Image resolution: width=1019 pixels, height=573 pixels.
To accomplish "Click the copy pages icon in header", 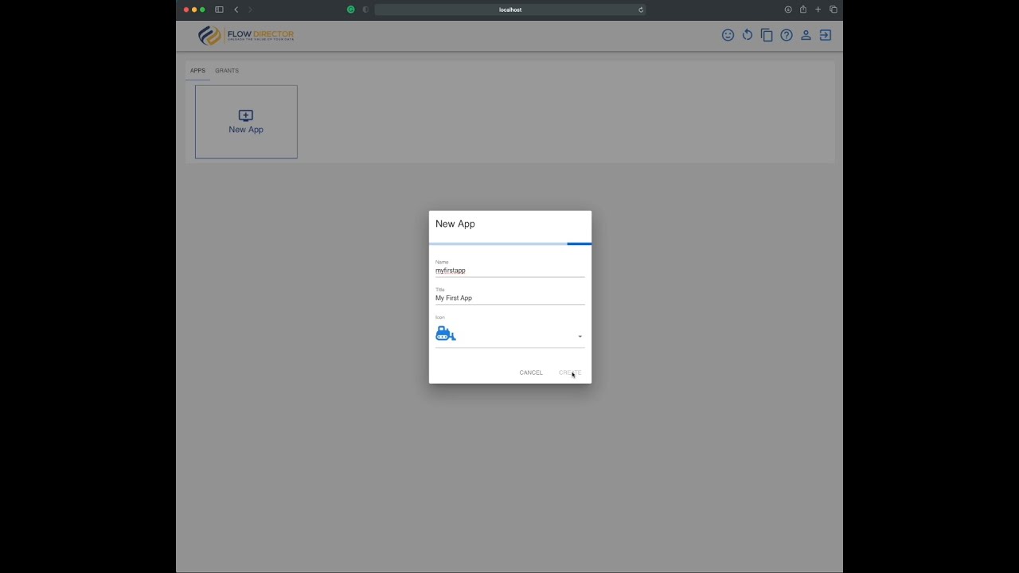I will point(767,35).
